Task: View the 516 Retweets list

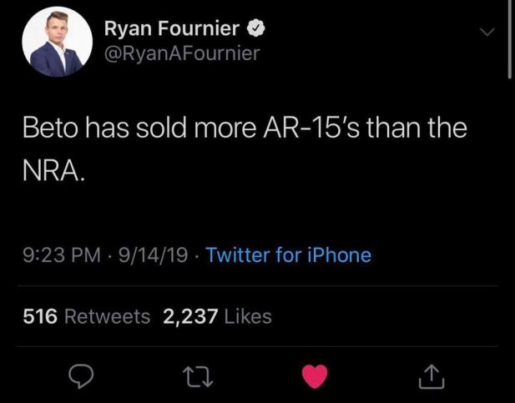Action: pos(87,316)
